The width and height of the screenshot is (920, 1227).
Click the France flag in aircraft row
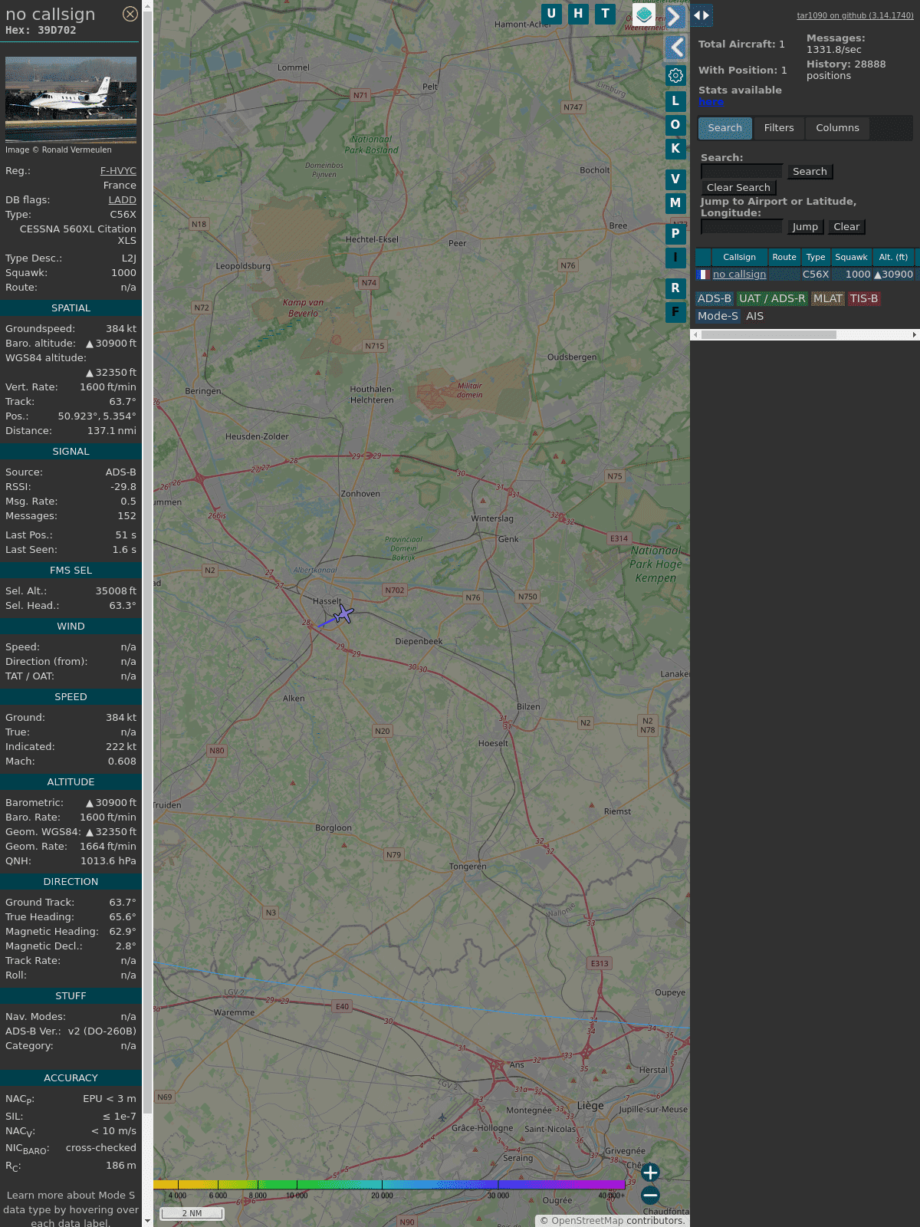point(702,275)
